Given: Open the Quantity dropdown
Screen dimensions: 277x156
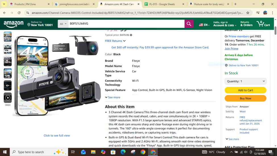Looking at the screenshot, I should point(245,81).
